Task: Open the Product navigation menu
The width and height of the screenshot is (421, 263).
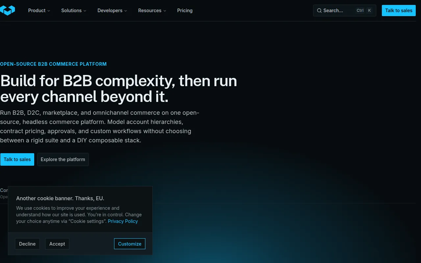Action: point(39,11)
